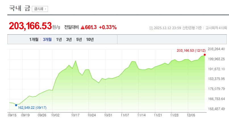Select the 1개월 period tab
229x123 pixels.
click(34, 39)
